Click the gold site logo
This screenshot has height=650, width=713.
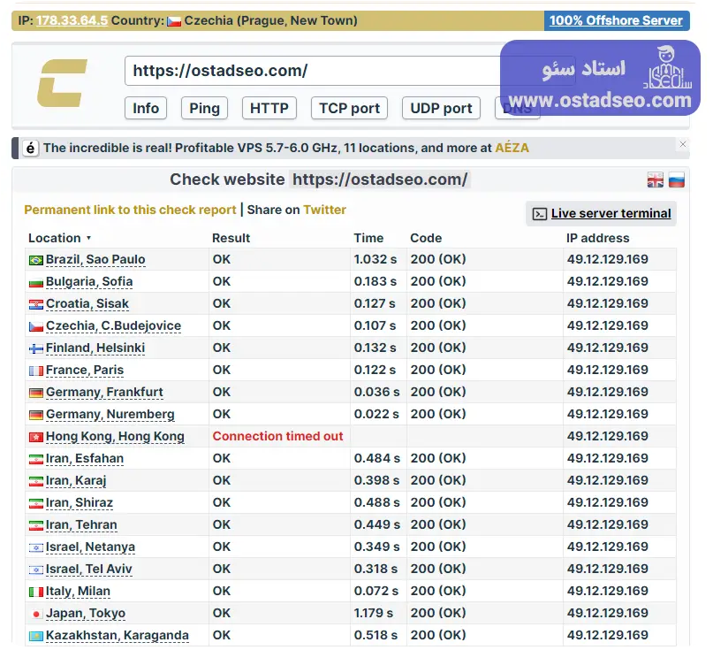click(x=62, y=83)
